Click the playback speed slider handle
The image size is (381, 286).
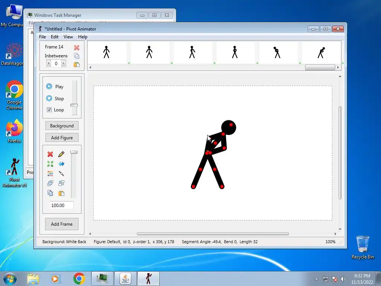(74, 105)
